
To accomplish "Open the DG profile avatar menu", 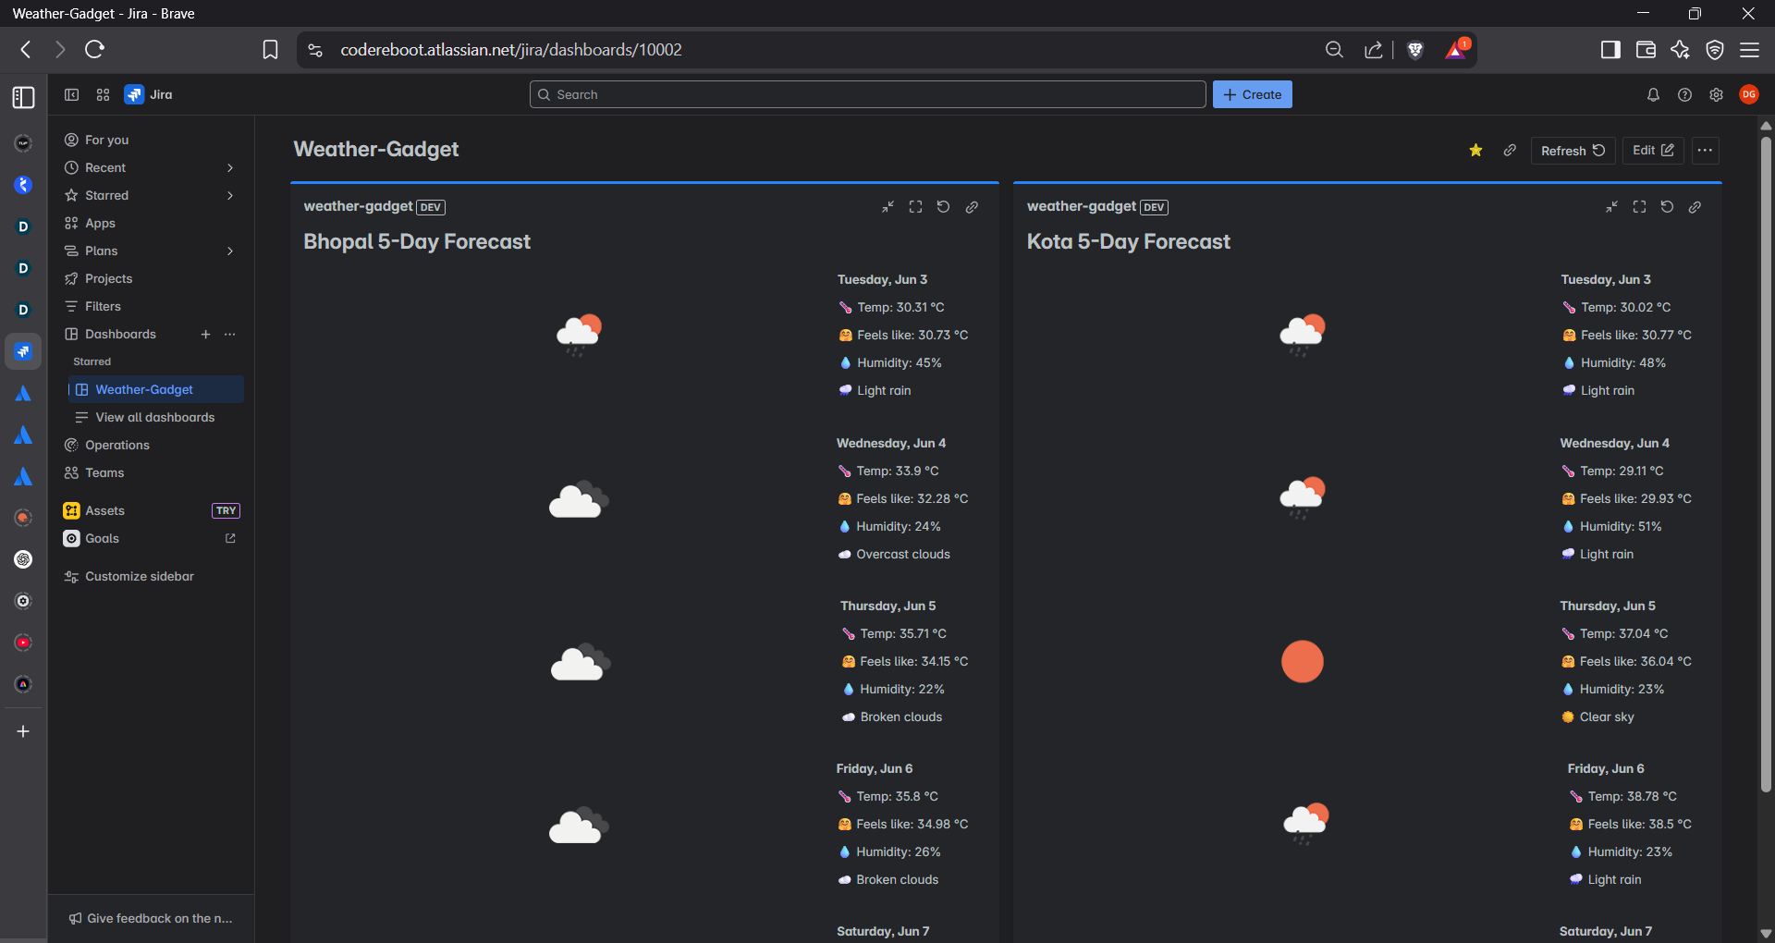I will click(x=1749, y=94).
